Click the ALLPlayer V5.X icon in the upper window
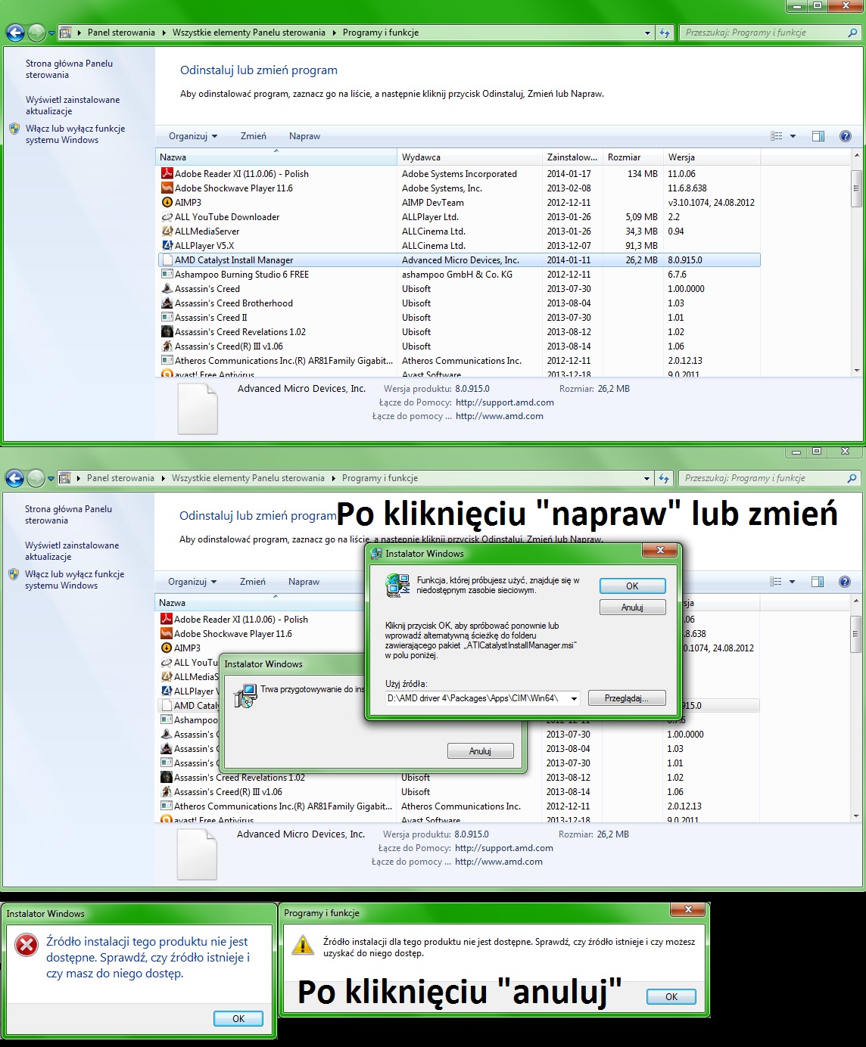Screen dimensions: 866x1047 point(167,246)
